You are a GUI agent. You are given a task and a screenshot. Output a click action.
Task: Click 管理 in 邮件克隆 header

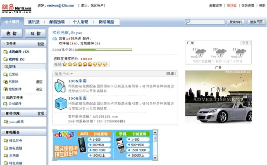coord(41,113)
